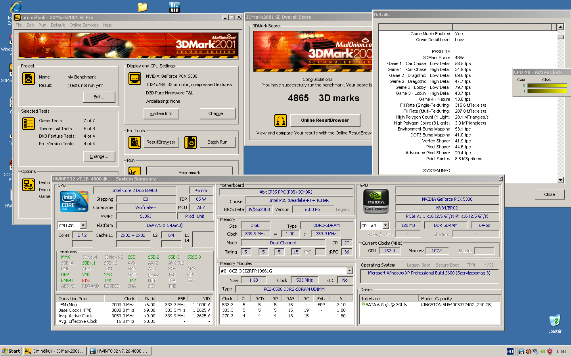The width and height of the screenshot is (571, 357).
Task: Open the Online Services menu
Action: (x=84, y=25)
